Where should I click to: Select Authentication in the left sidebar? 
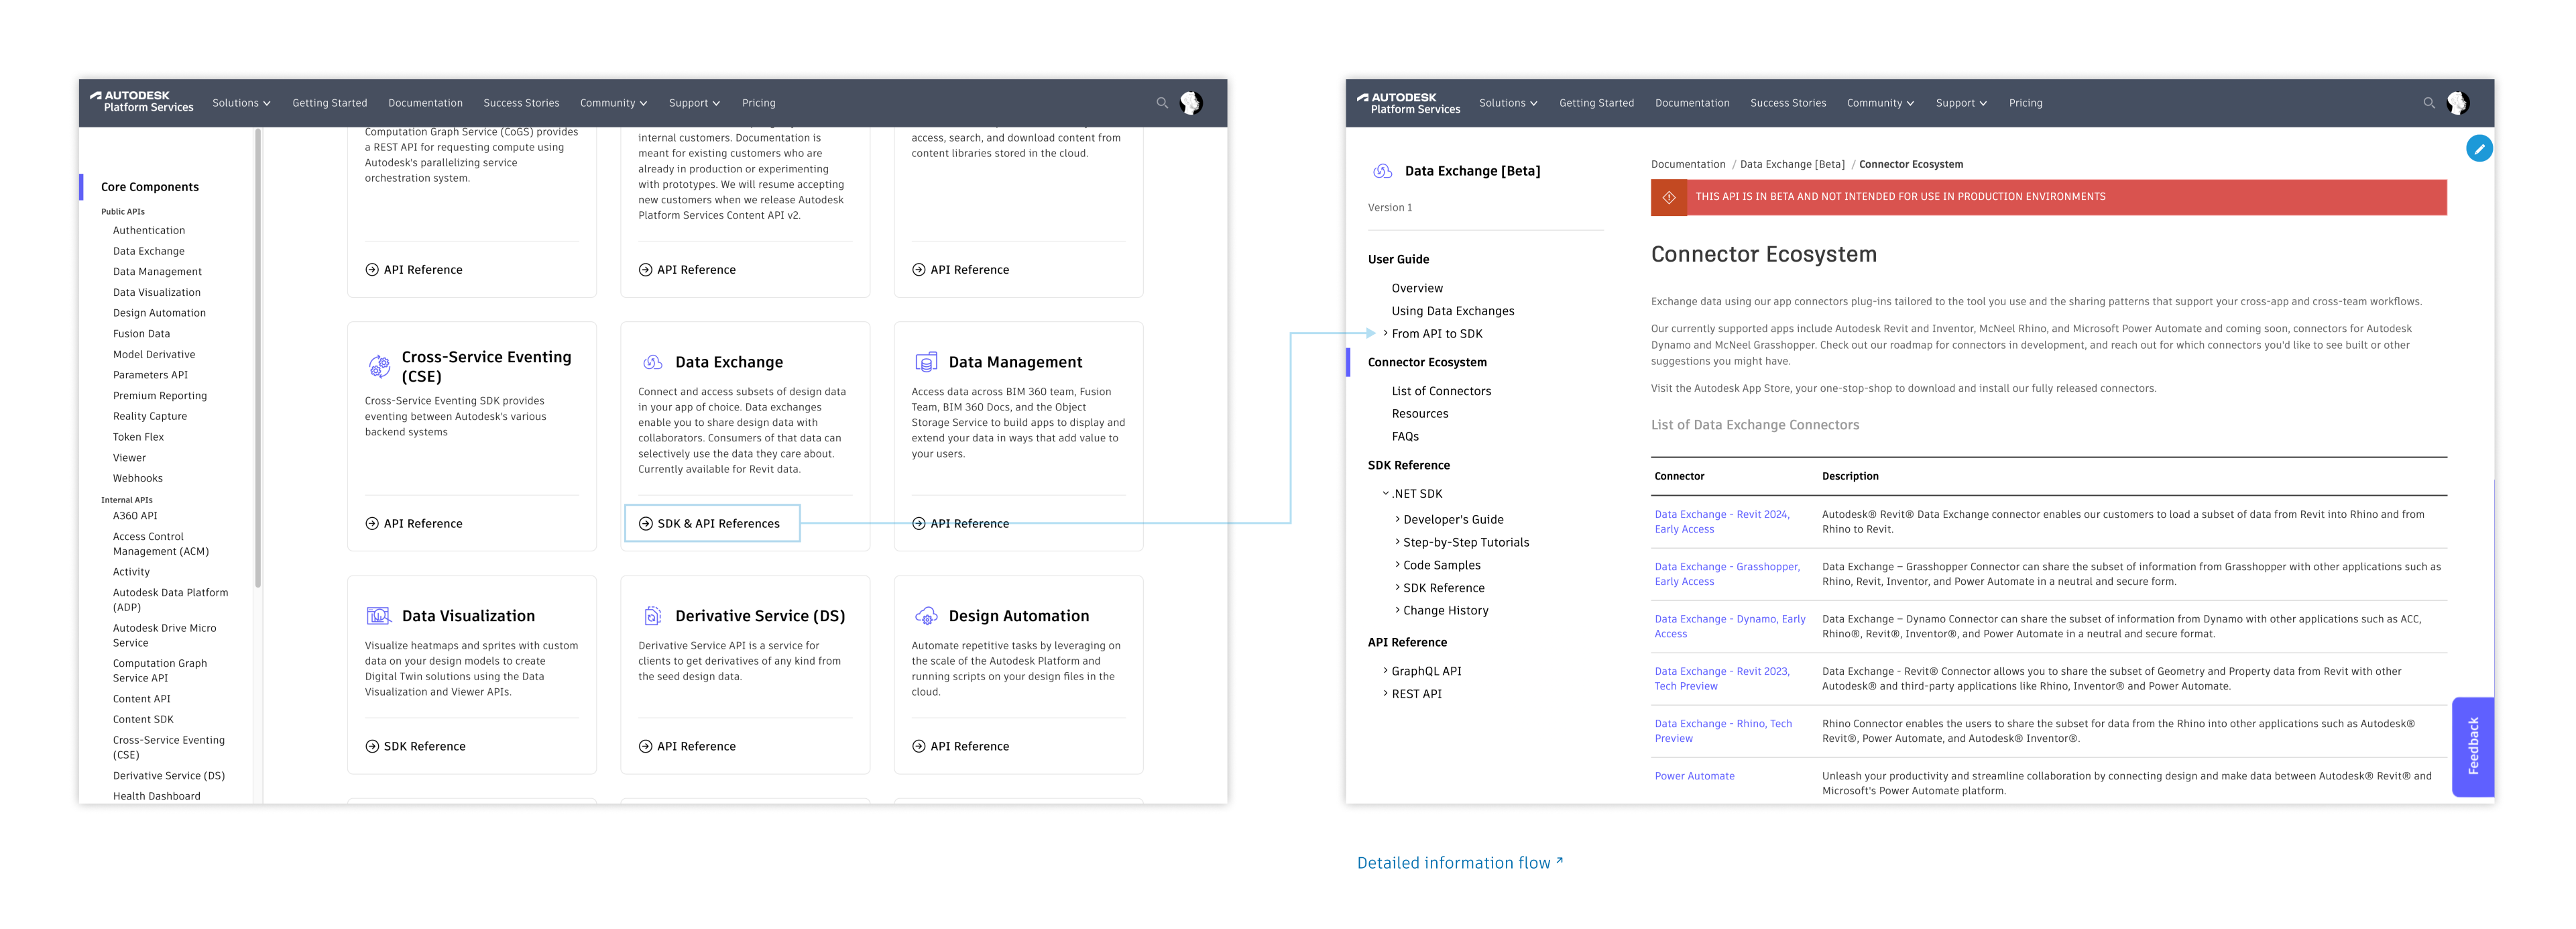[149, 230]
